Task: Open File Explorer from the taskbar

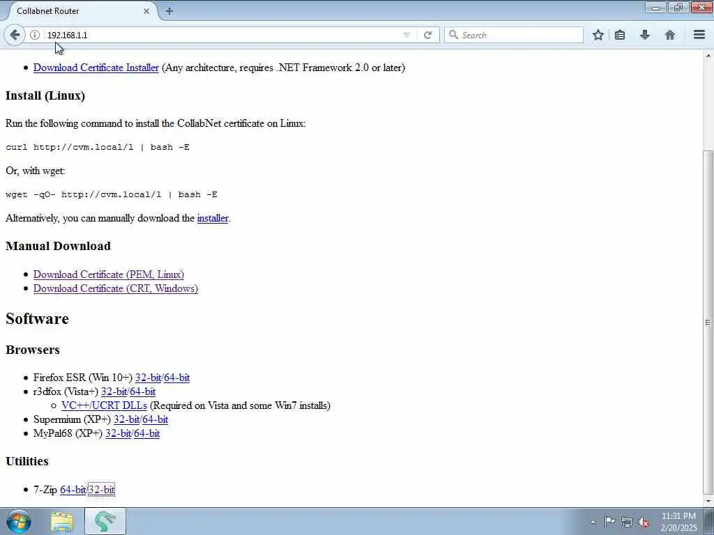Action: pyautogui.click(x=62, y=522)
